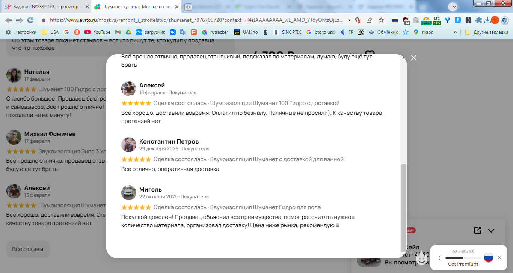513x273 pixels.
Task: Open the VK bookmark icon
Action: pyautogui.click(x=173, y=32)
